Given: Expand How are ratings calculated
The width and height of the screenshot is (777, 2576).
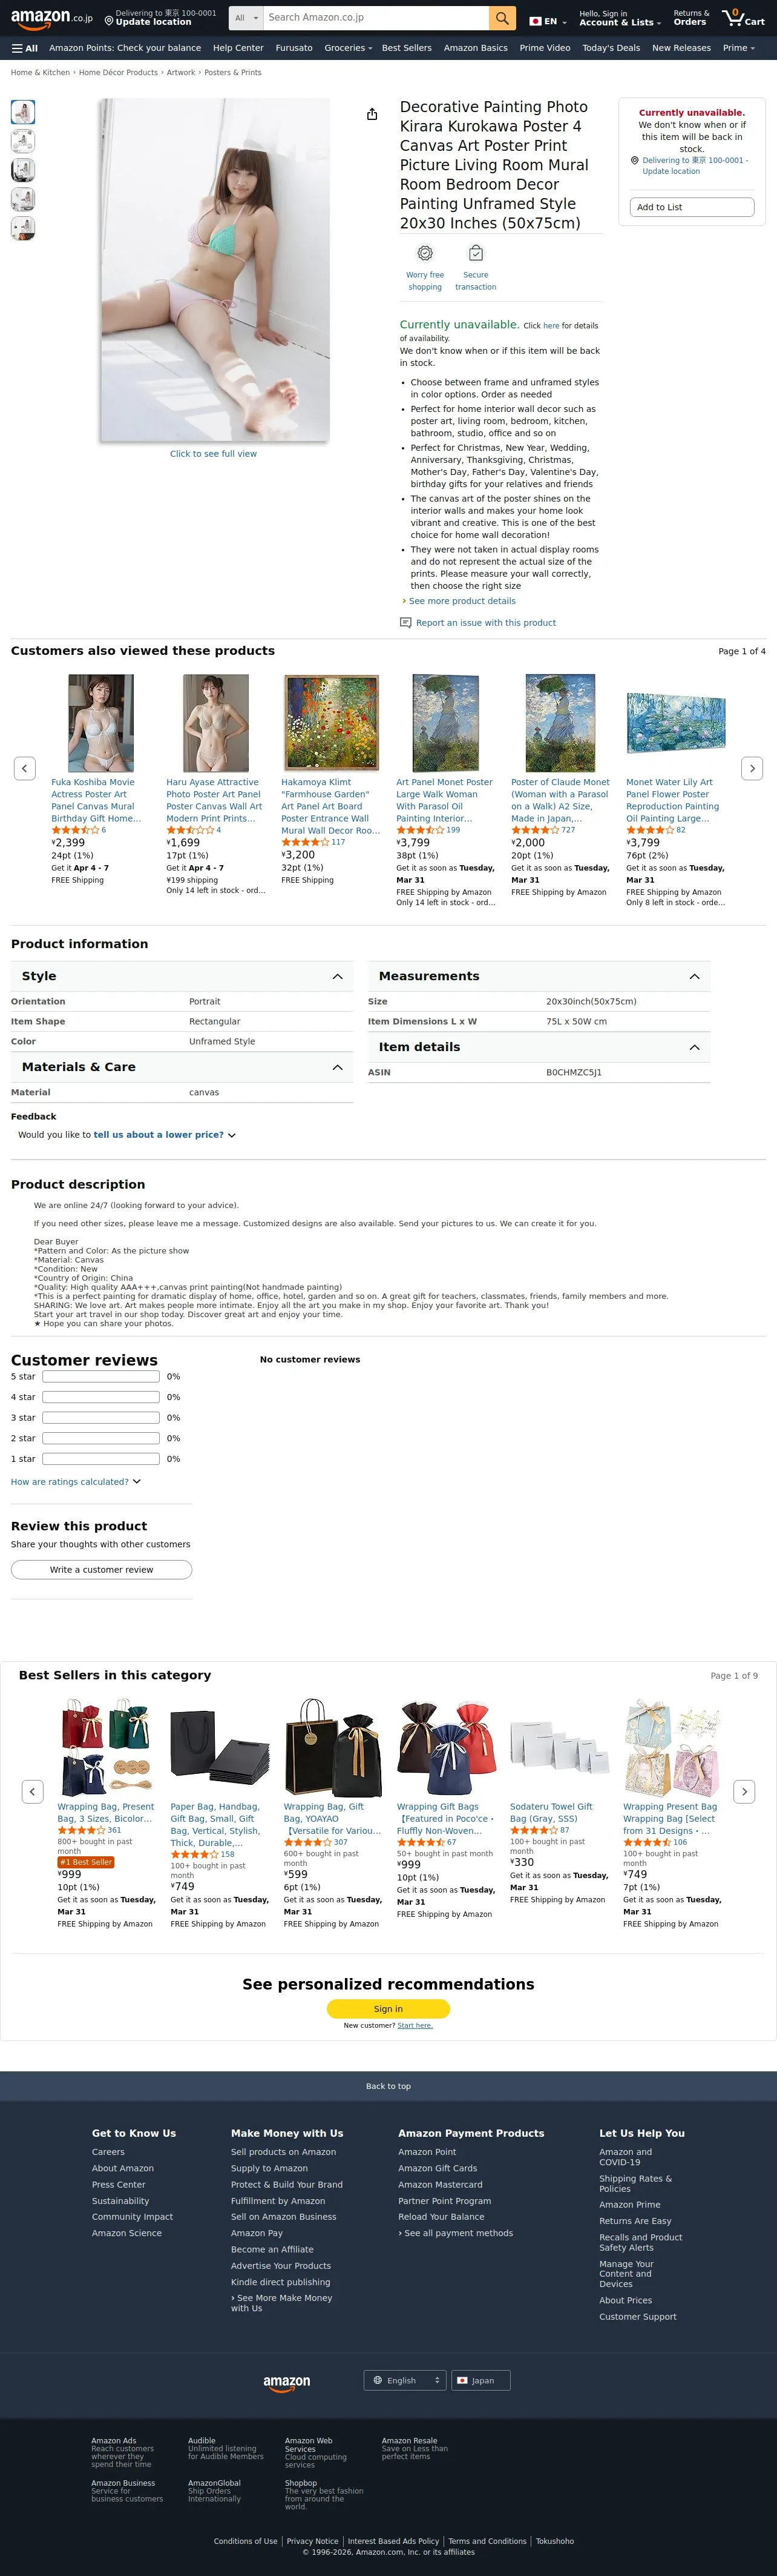Looking at the screenshot, I should tap(76, 1482).
